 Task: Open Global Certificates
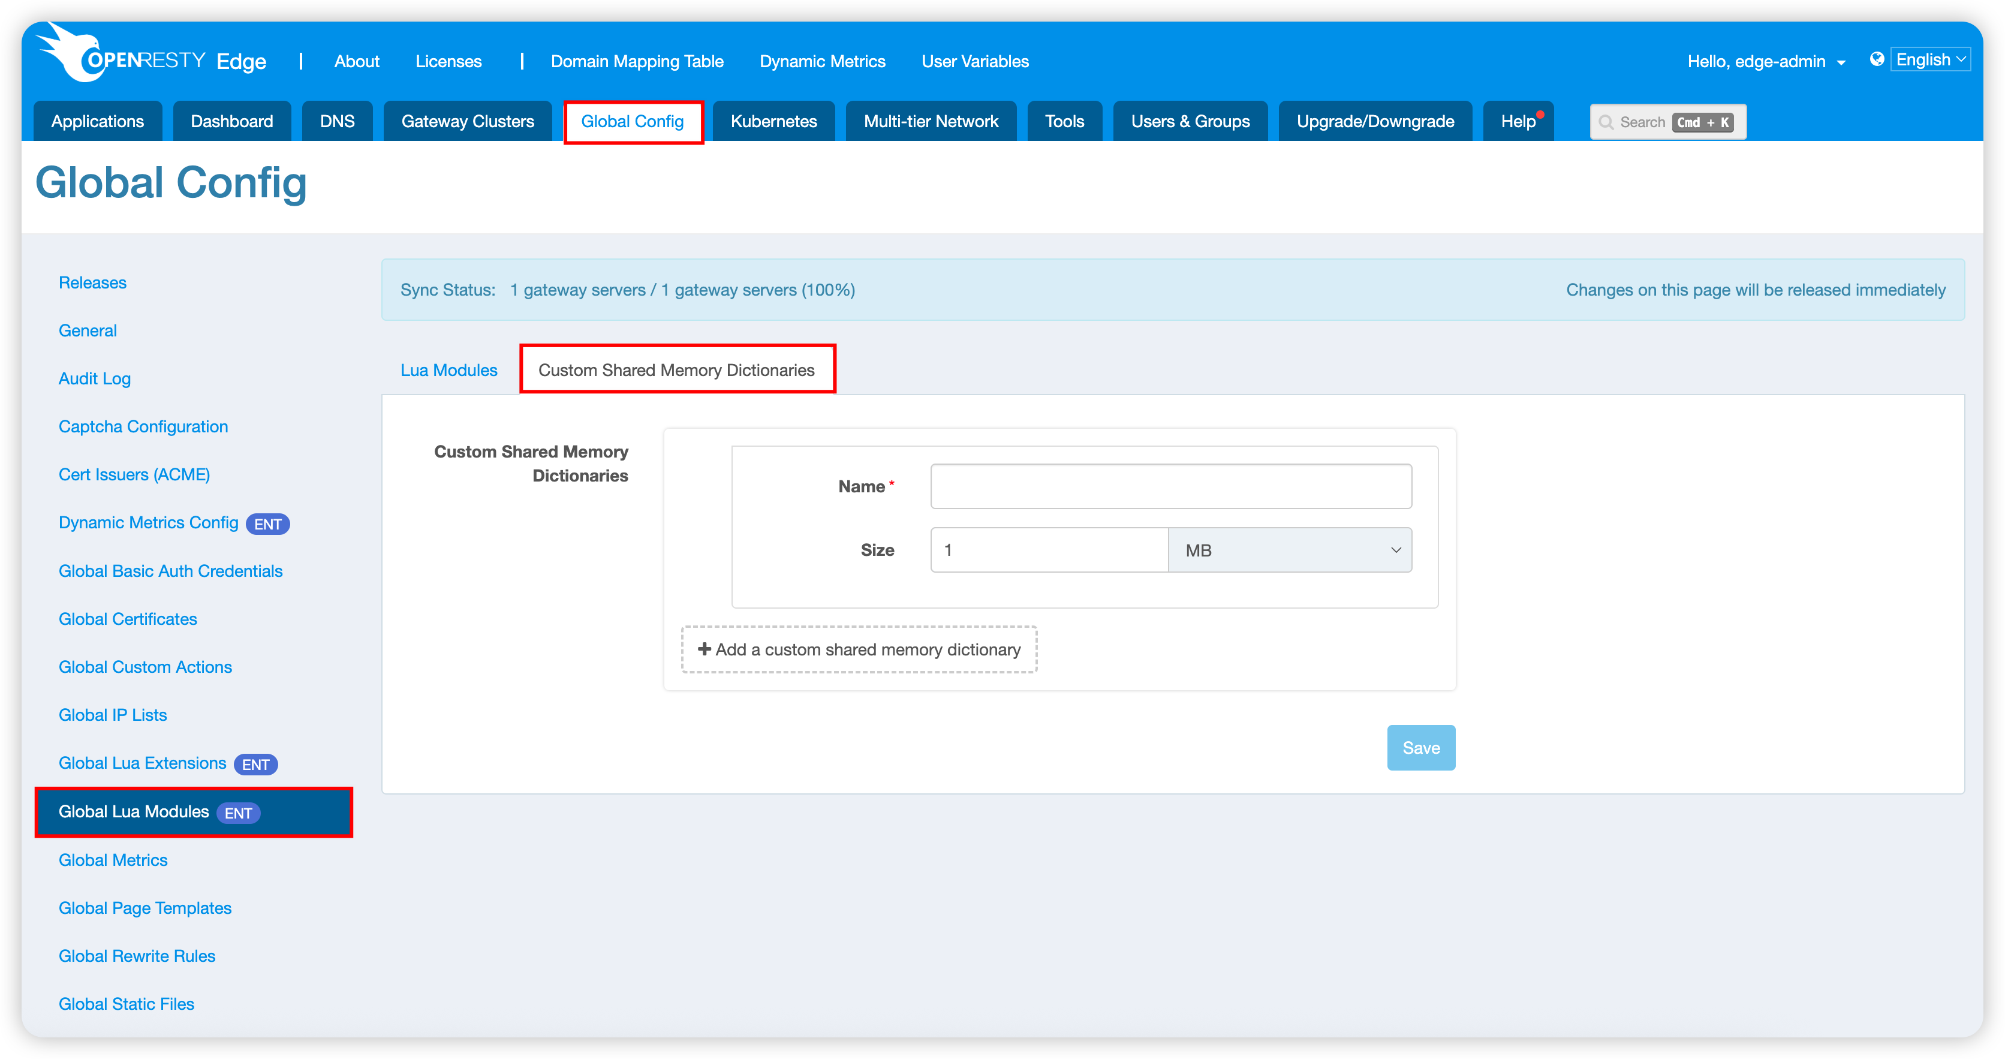pyautogui.click(x=128, y=619)
